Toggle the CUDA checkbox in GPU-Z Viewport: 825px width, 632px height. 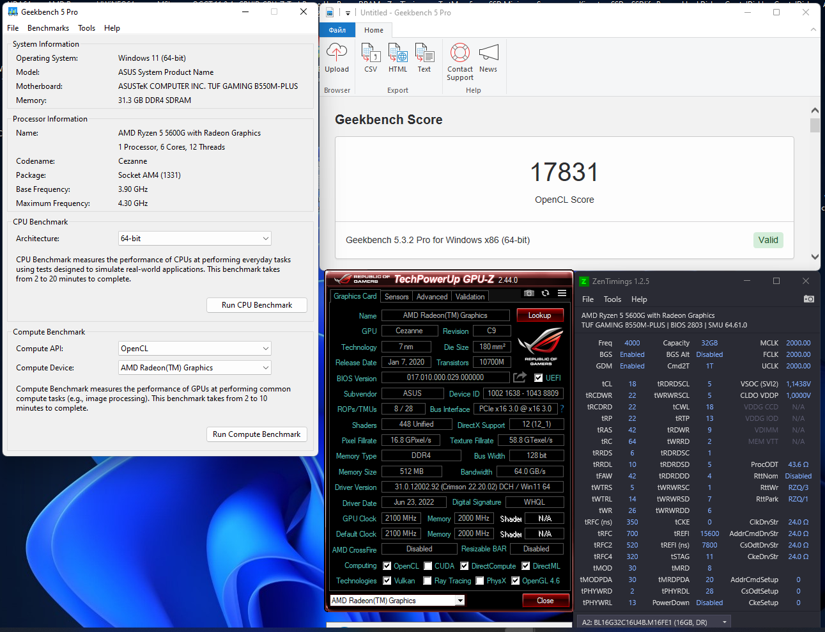(428, 565)
